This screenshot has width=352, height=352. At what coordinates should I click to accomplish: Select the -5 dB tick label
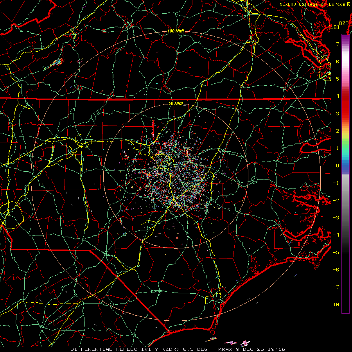(x=336, y=253)
